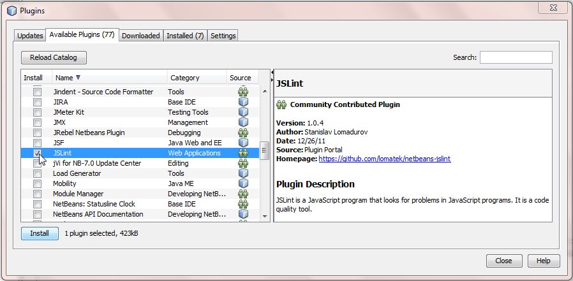The width and height of the screenshot is (573, 281).
Task: Click source icon in Jindent row
Action: (243, 92)
